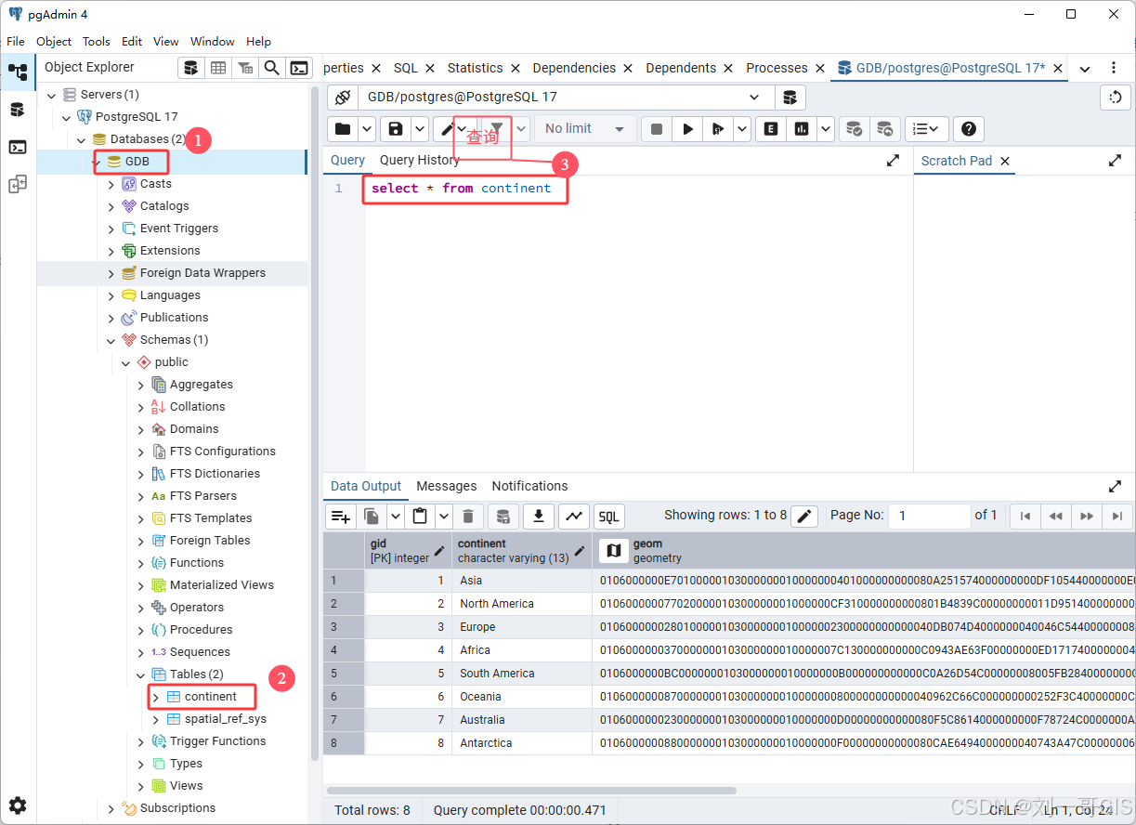Image resolution: width=1136 pixels, height=825 pixels.
Task: Click the edit pencil next to Showing rows
Action: click(x=804, y=516)
